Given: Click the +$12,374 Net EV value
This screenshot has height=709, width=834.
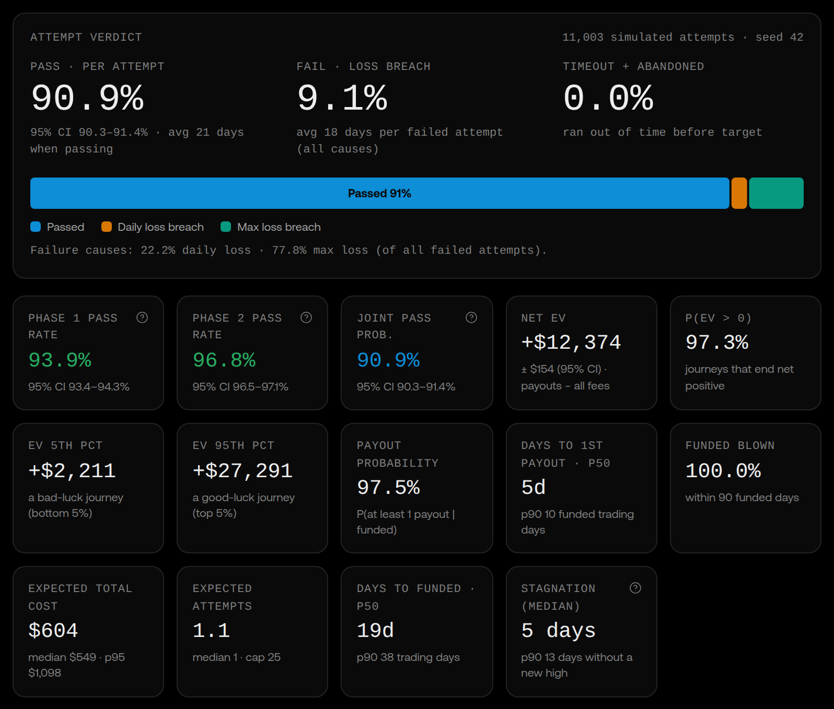Looking at the screenshot, I should point(571,342).
